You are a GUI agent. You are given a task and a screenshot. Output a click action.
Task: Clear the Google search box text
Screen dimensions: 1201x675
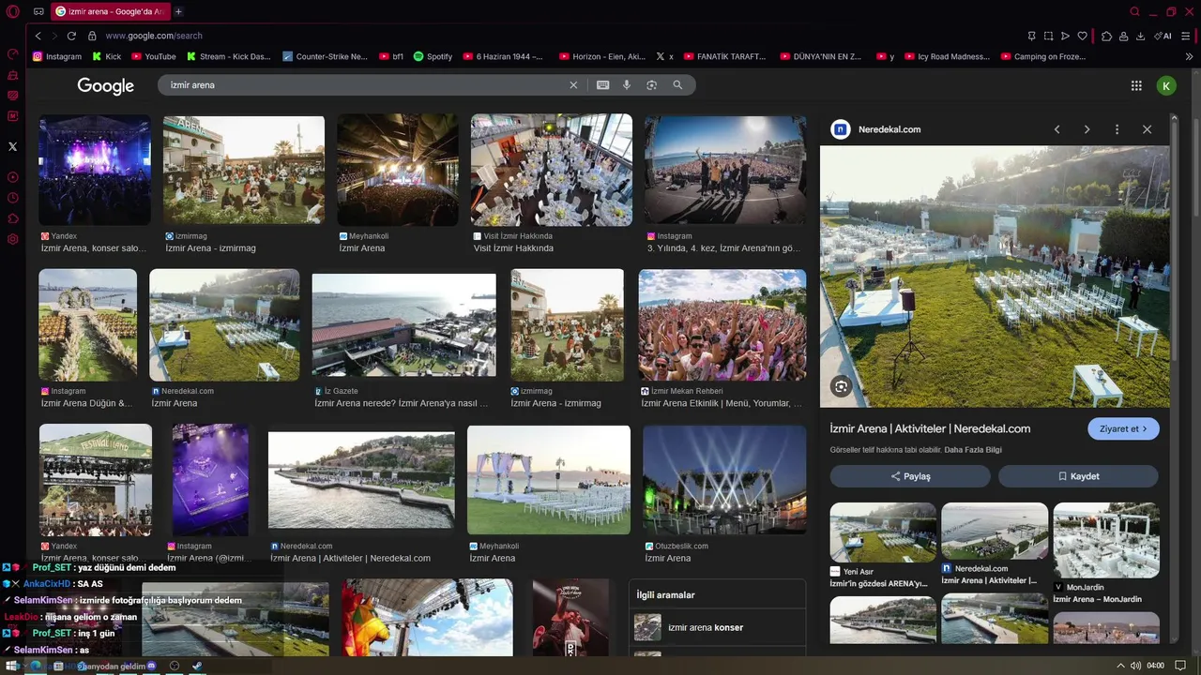tap(573, 85)
